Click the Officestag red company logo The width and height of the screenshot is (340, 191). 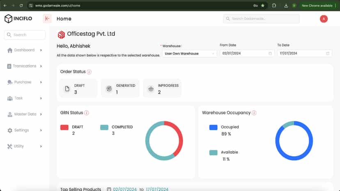[x=61, y=34]
